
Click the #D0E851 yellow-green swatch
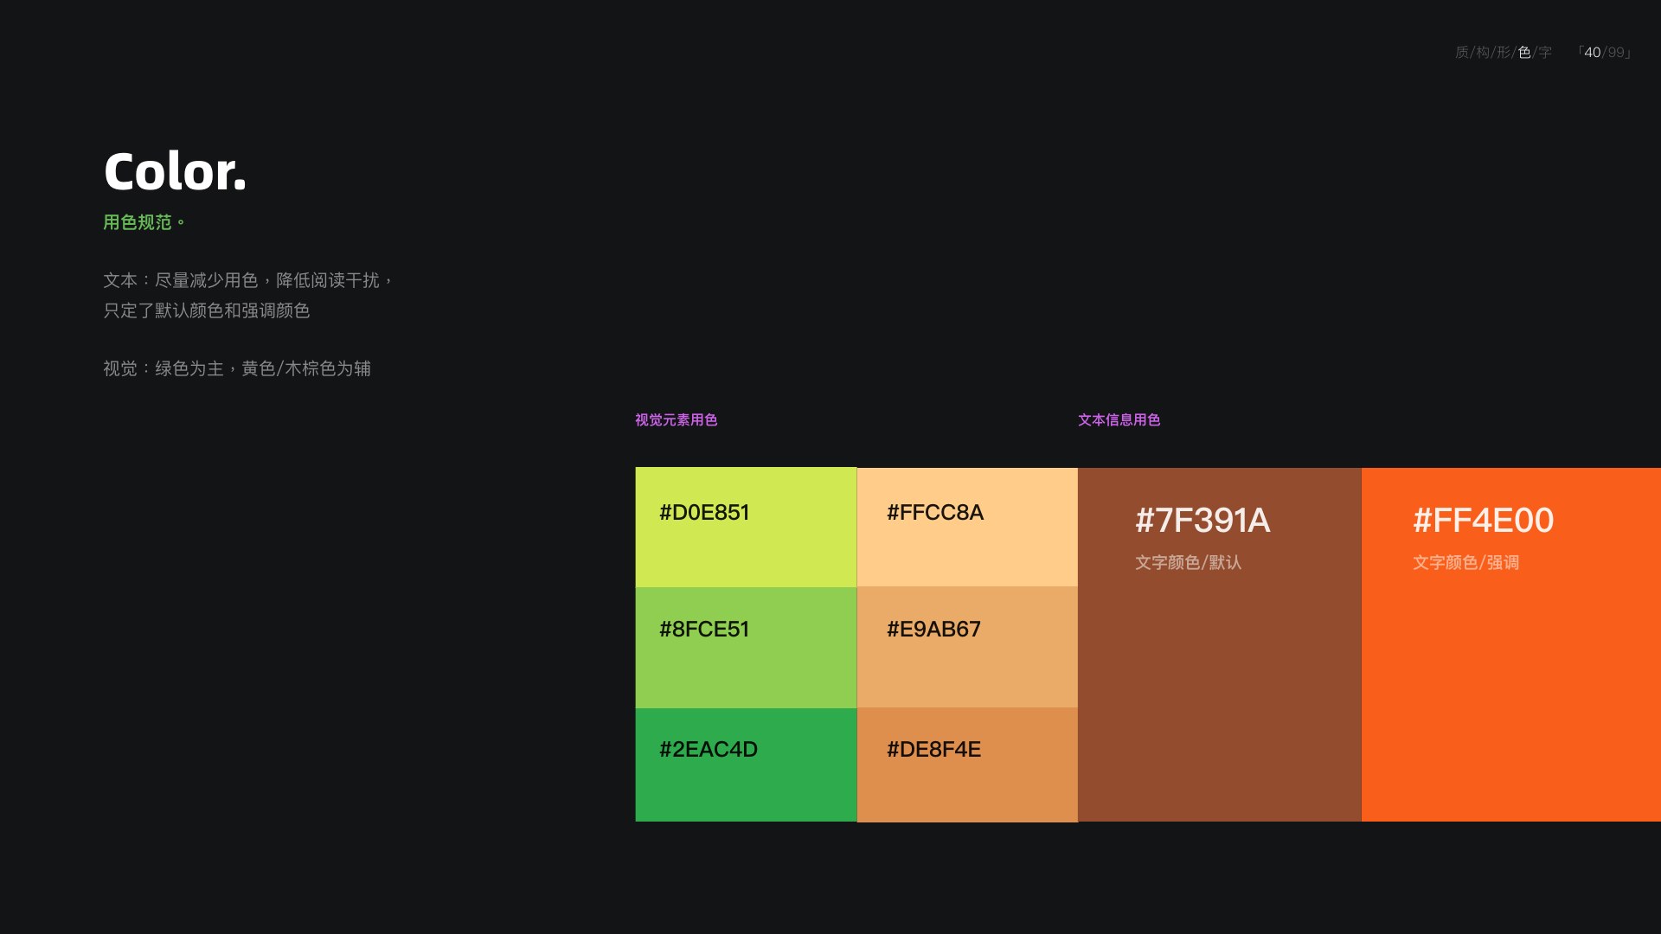click(x=746, y=528)
